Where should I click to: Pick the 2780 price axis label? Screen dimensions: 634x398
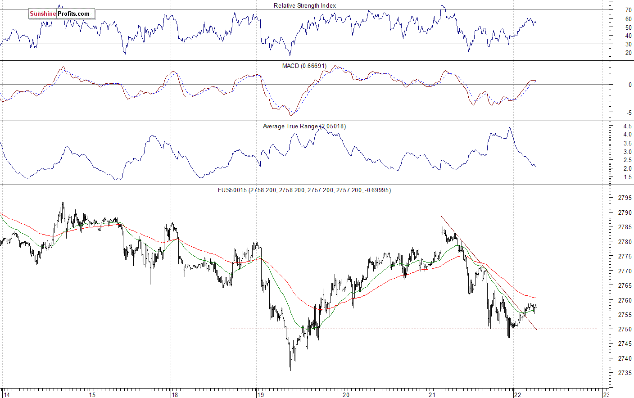[x=625, y=242]
